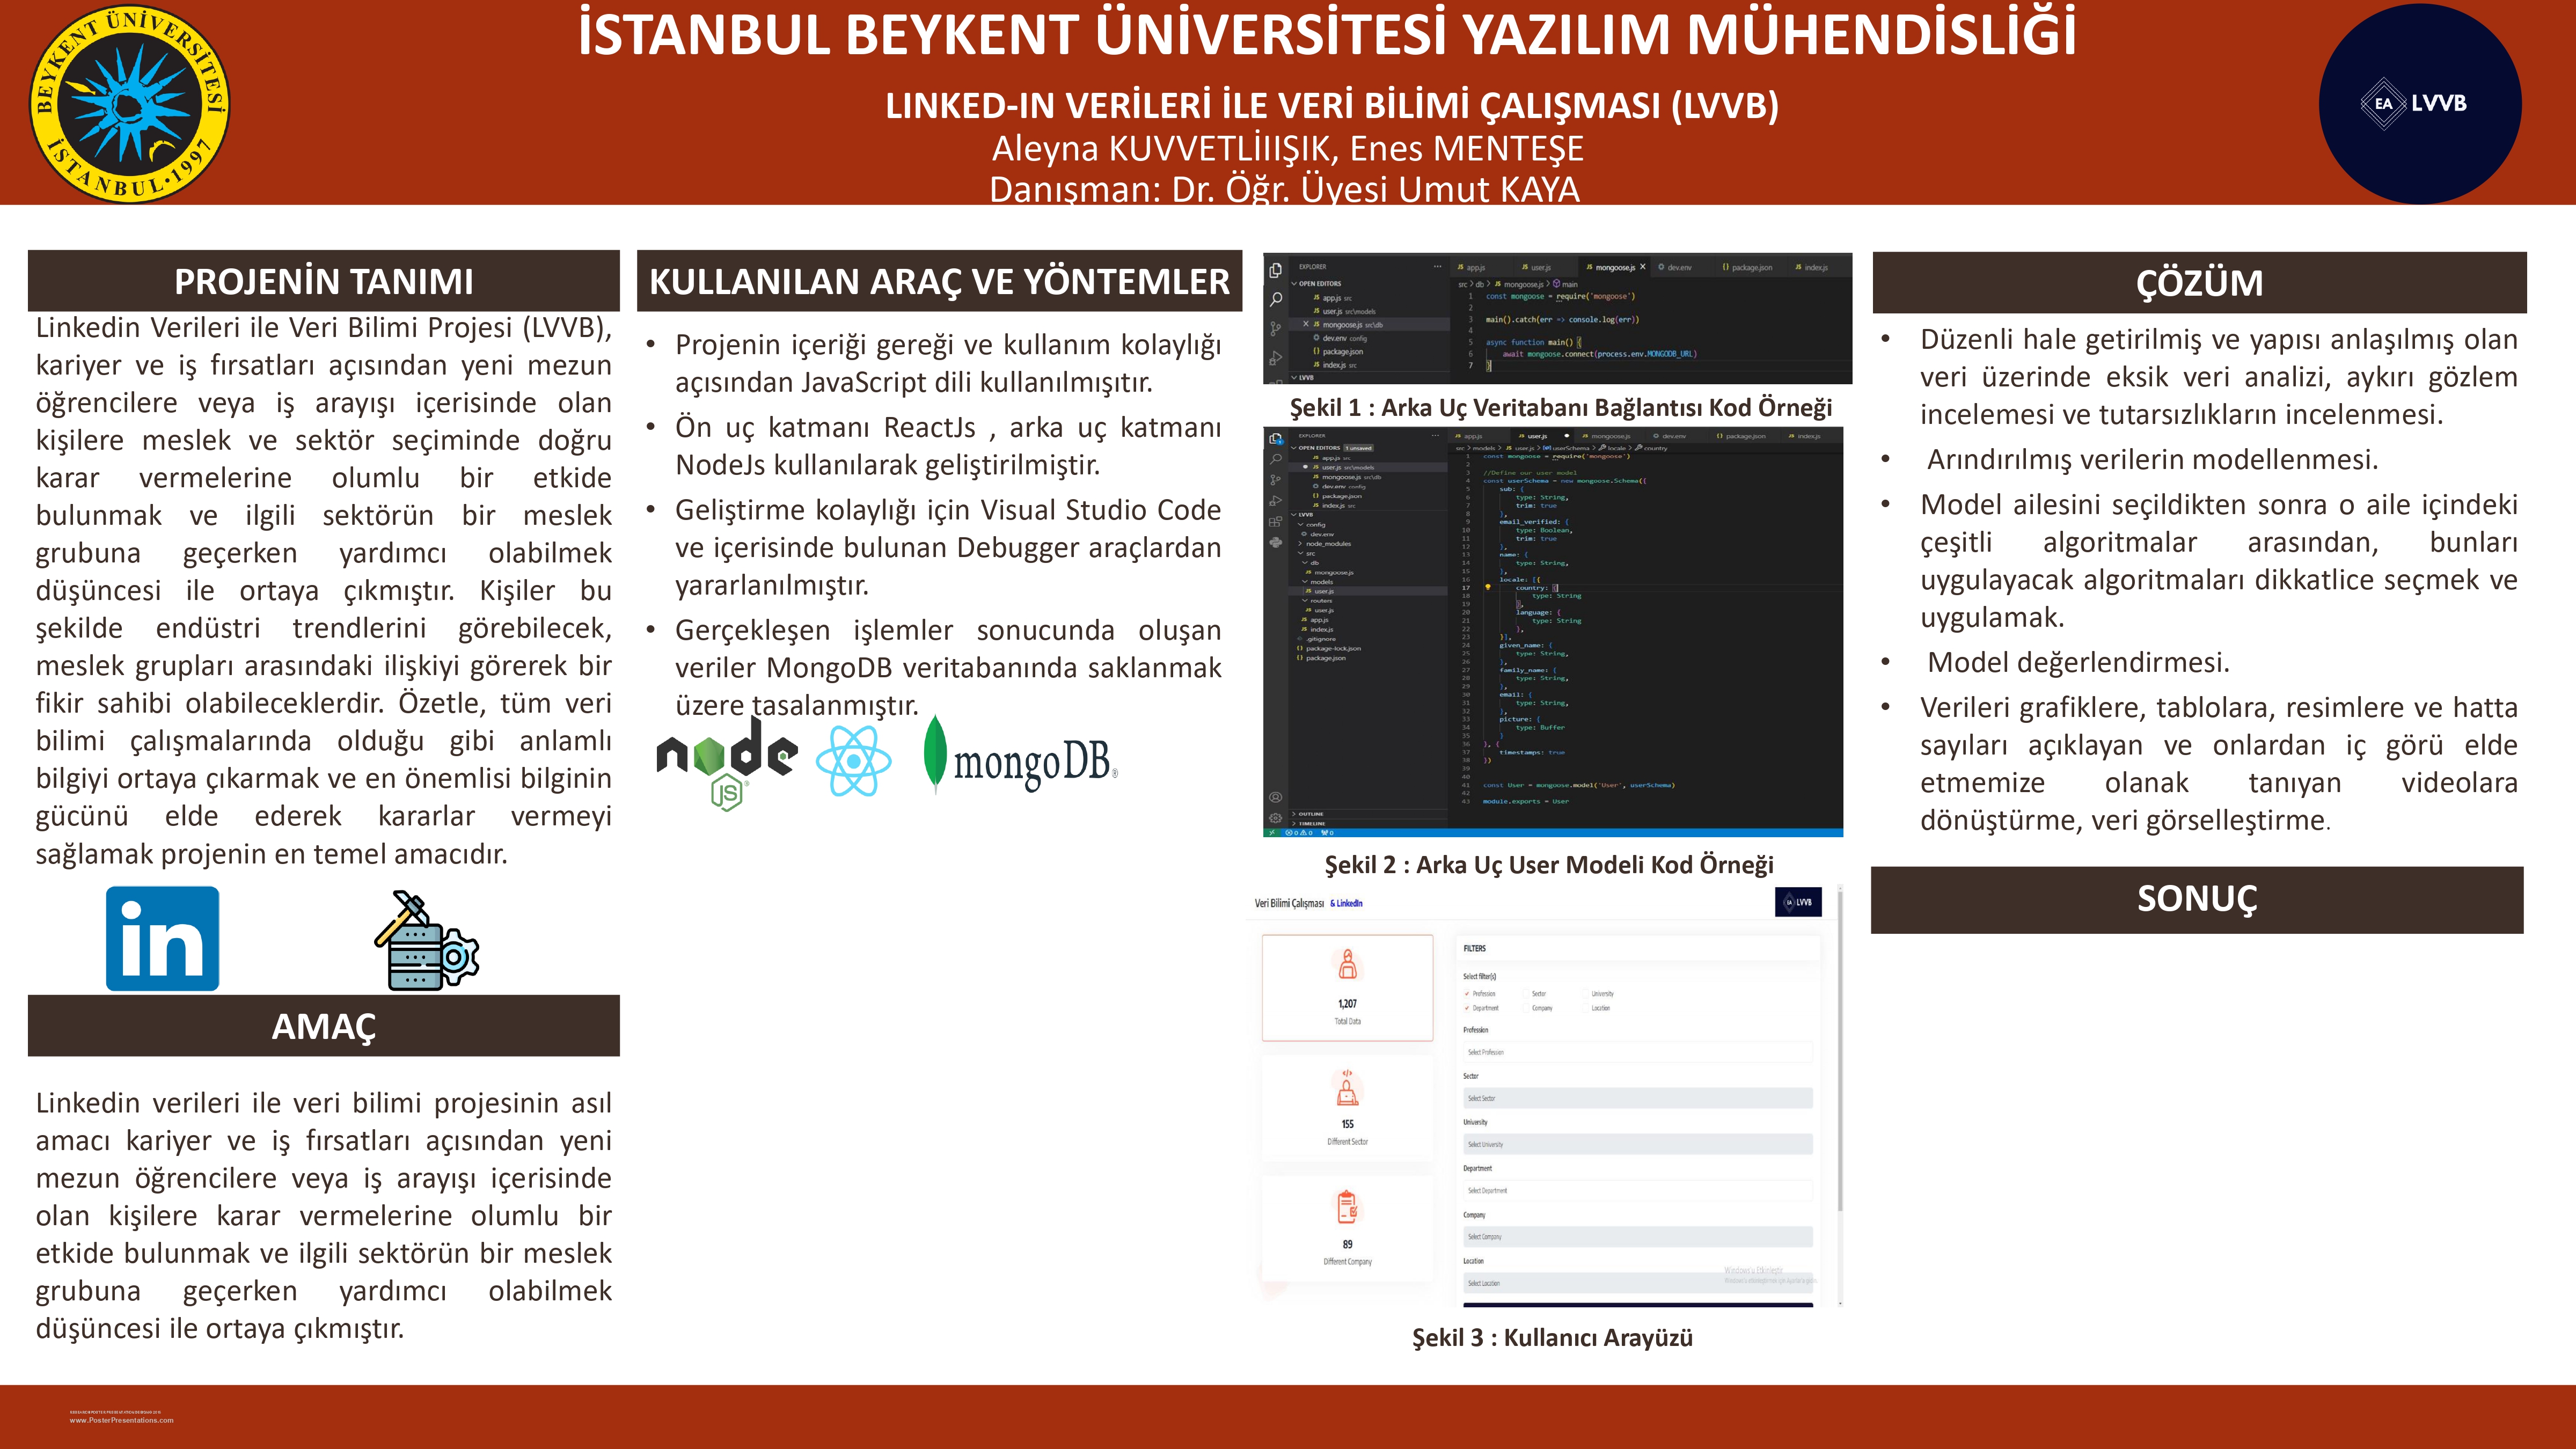2576x1449 pixels.
Task: Click the lightbulb on line 17 in Şekil 2
Action: point(1488,588)
